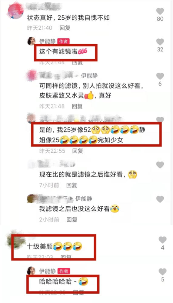Open 伊能静 avatar above 这个有滤镜啦 reply
Screen dimensions: 173x303
[x=31, y=41]
